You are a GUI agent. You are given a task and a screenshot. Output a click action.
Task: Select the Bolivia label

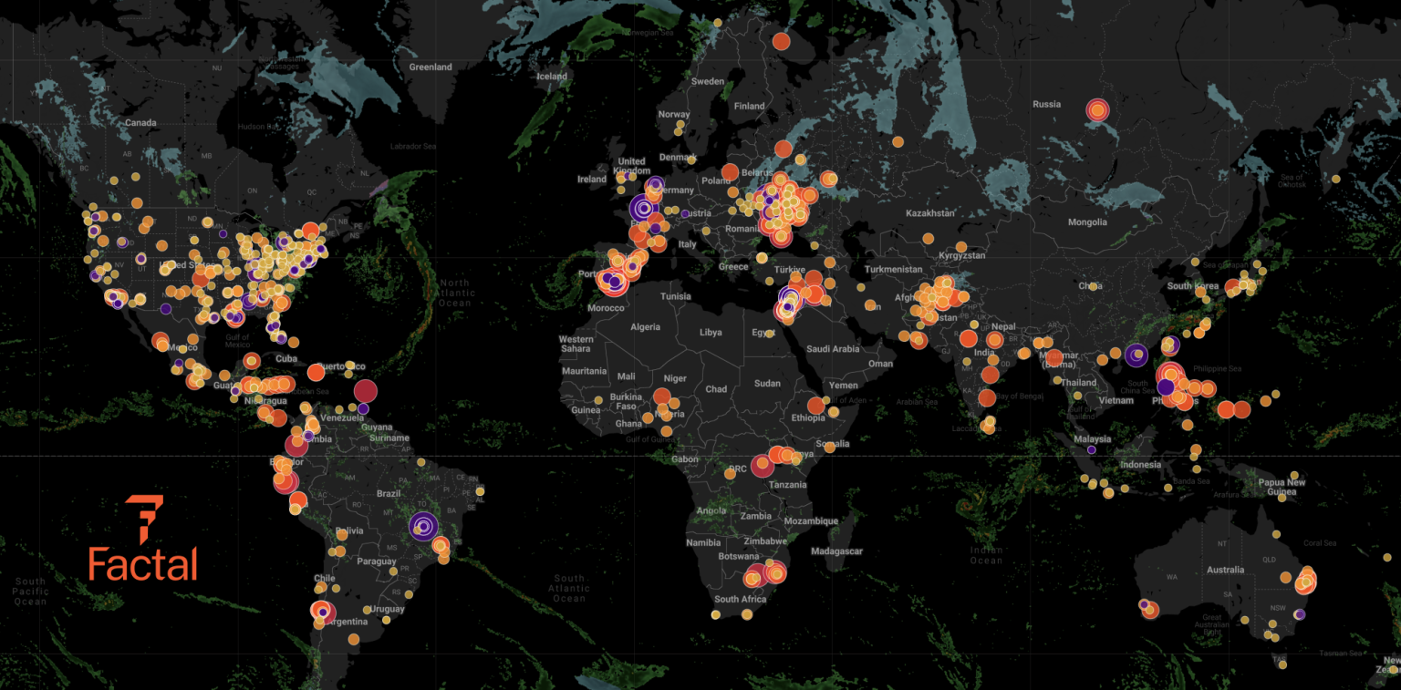coord(349,530)
